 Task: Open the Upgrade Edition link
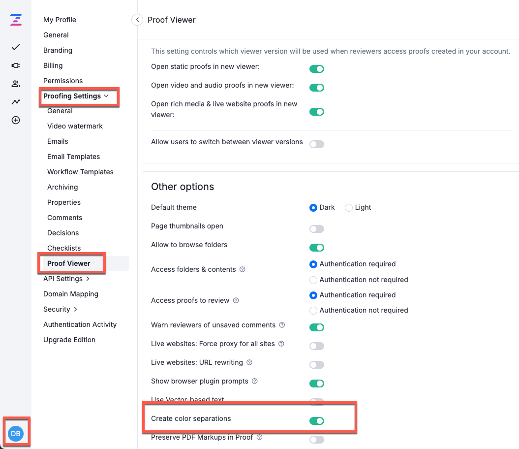pos(69,340)
